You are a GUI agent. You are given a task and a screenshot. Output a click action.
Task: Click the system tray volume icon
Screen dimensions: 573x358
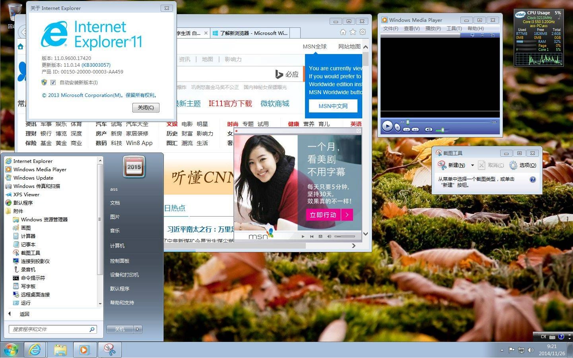coord(531,350)
